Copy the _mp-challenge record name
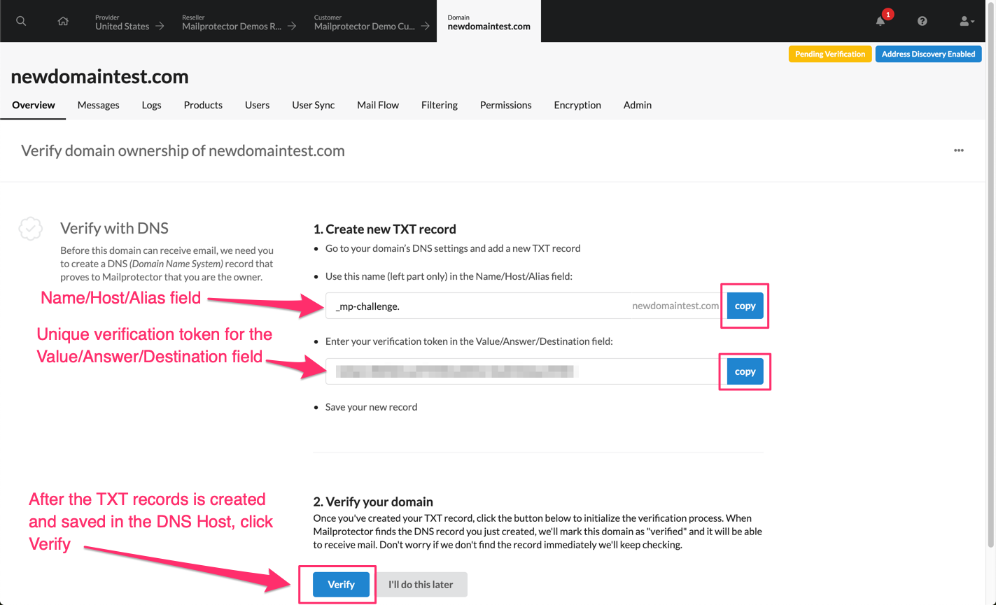This screenshot has width=996, height=605. (745, 306)
